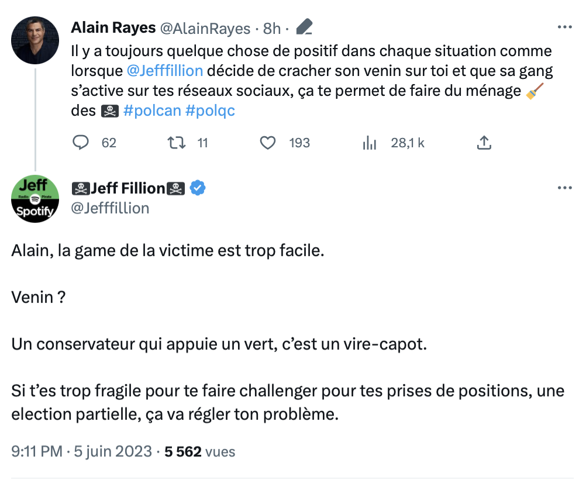Open more options on Alain Rayes' tweet
Screen dimensions: 586x491
[565, 27]
